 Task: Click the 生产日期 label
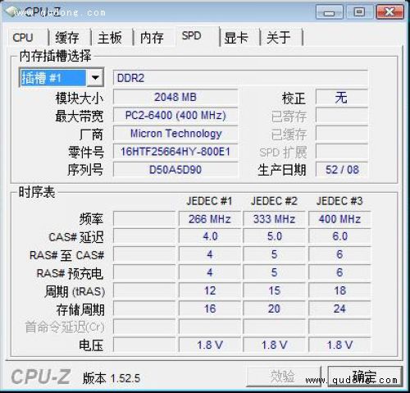(x=282, y=170)
